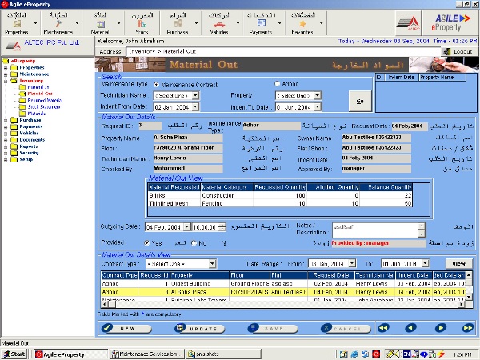Screen dimensions: 480x360
Task: Click the Material In folder icon
Action: [22, 87]
